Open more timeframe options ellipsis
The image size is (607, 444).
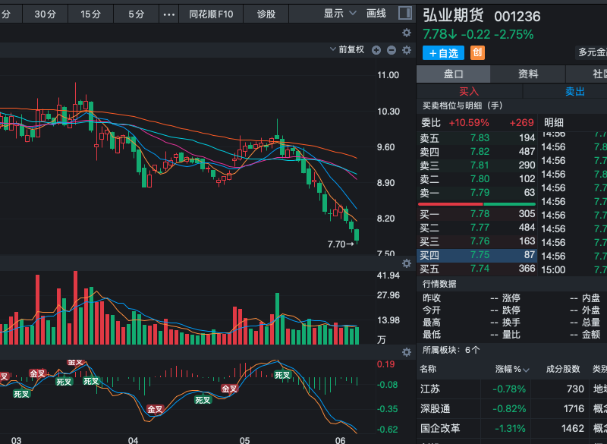point(169,14)
